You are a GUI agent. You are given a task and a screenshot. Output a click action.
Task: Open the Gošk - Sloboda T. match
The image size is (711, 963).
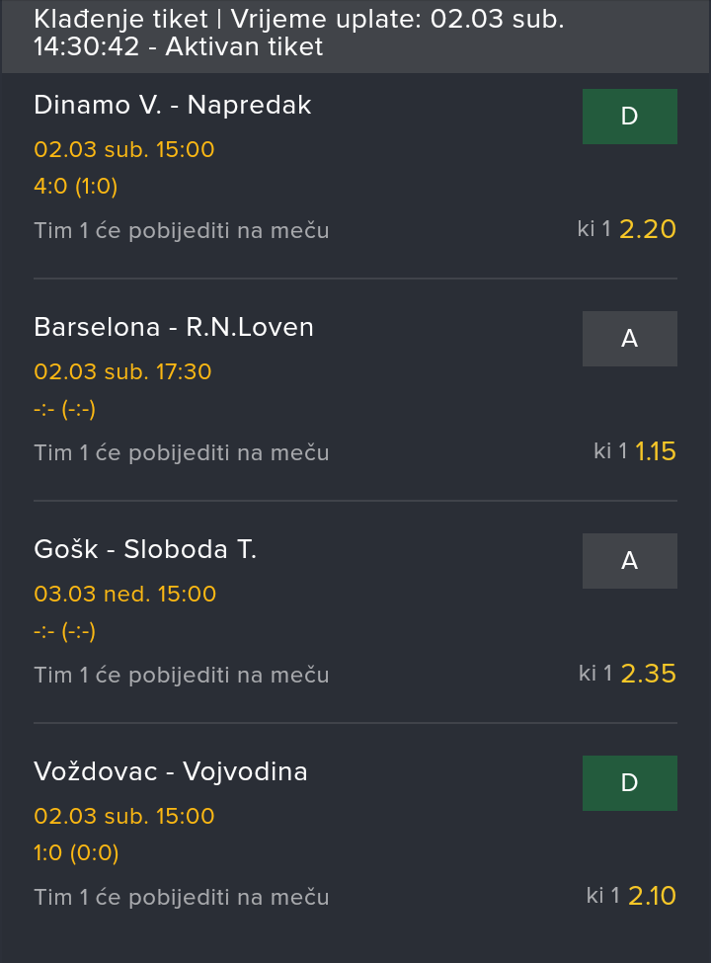[x=145, y=549]
